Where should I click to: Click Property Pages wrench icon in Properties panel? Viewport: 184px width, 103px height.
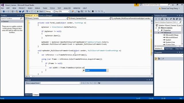click(x=163, y=59)
